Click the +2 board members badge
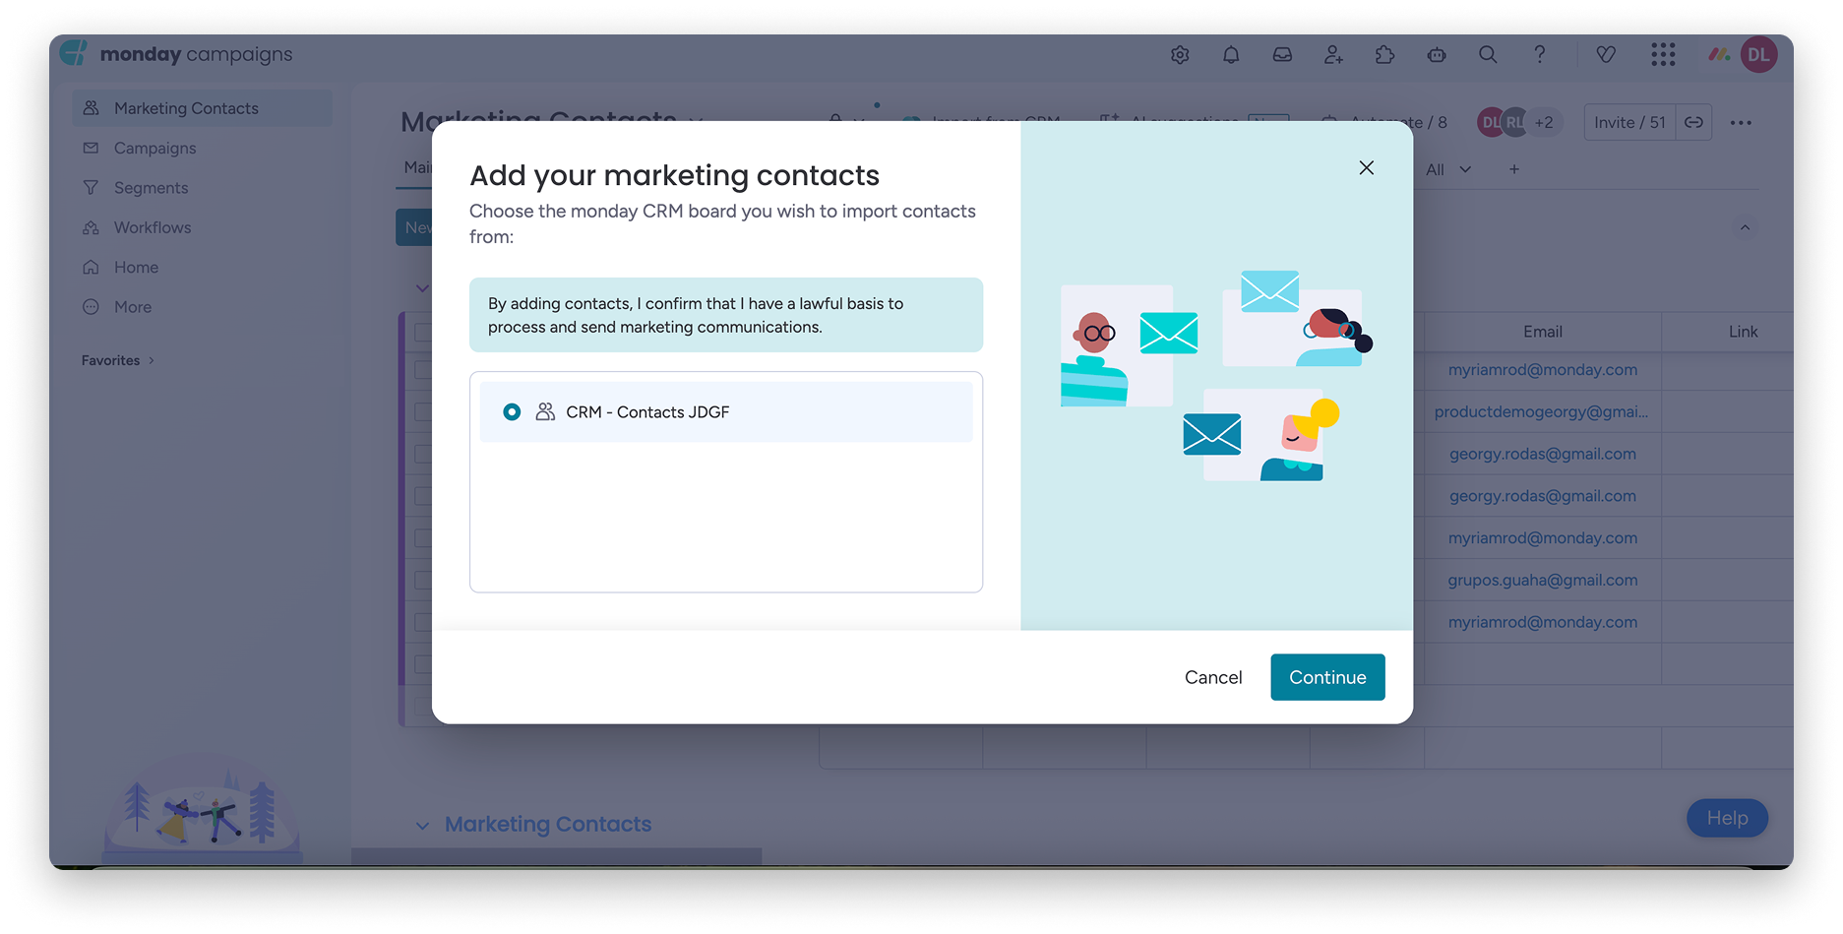Viewport: 1843px width, 934px height. [1544, 122]
